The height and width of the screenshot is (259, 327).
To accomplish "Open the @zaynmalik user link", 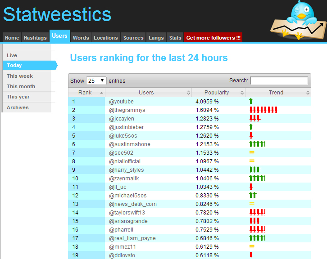I will click(x=124, y=179).
